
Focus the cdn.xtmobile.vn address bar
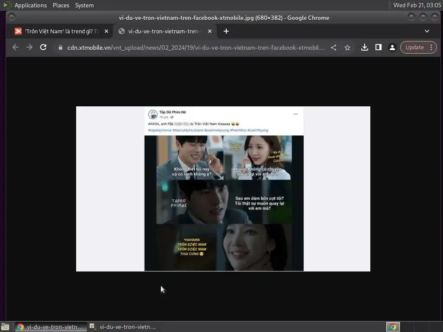click(x=196, y=48)
